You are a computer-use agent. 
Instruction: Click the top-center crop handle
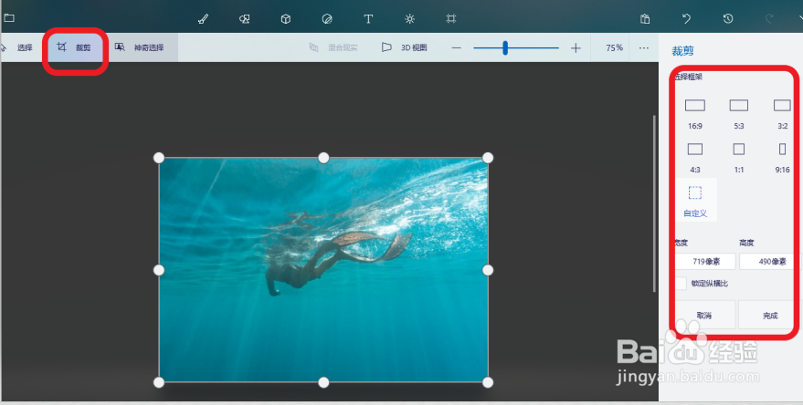coord(323,158)
